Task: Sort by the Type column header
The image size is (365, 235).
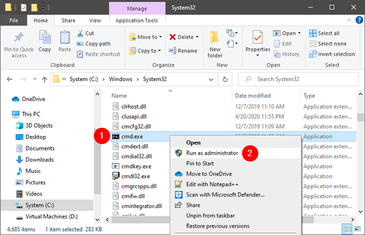Action: pyautogui.click(x=309, y=96)
